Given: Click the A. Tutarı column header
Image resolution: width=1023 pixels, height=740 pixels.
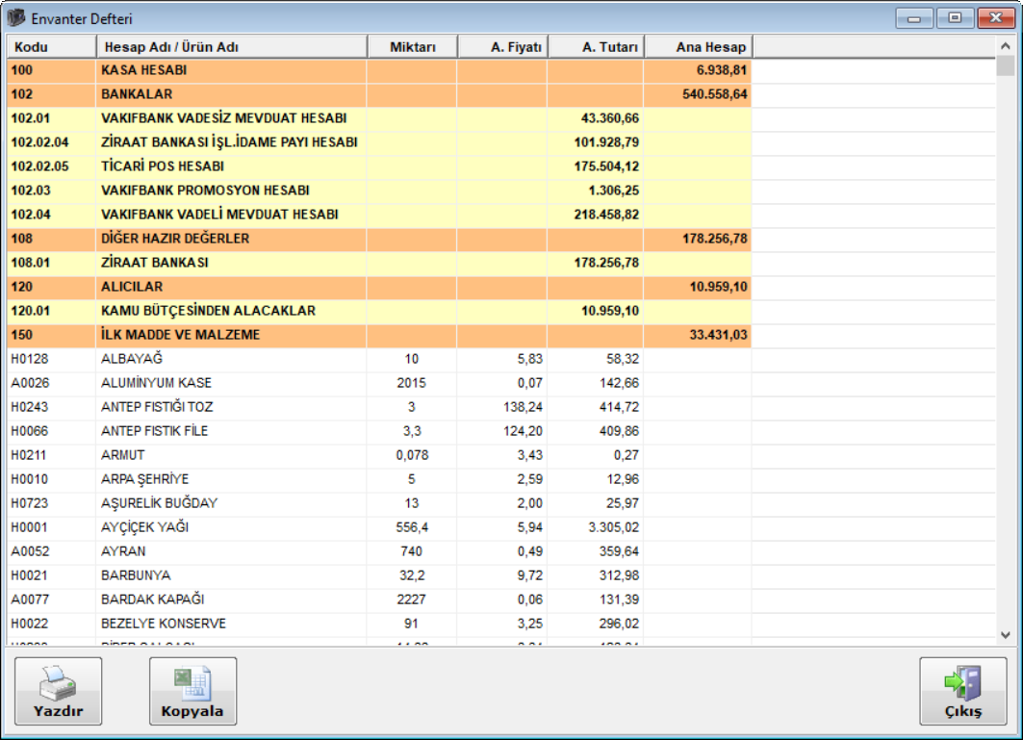Looking at the screenshot, I should coord(596,47).
